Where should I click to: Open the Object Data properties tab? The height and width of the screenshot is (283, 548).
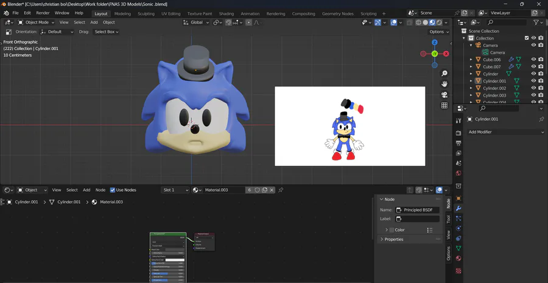click(458, 248)
